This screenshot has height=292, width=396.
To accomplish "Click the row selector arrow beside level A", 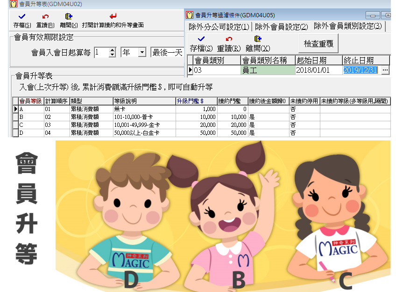I will tap(16, 109).
